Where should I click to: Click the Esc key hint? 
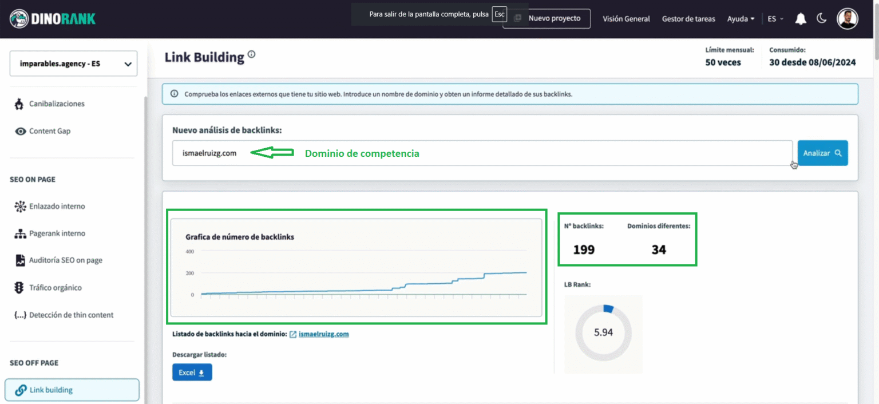(x=499, y=14)
